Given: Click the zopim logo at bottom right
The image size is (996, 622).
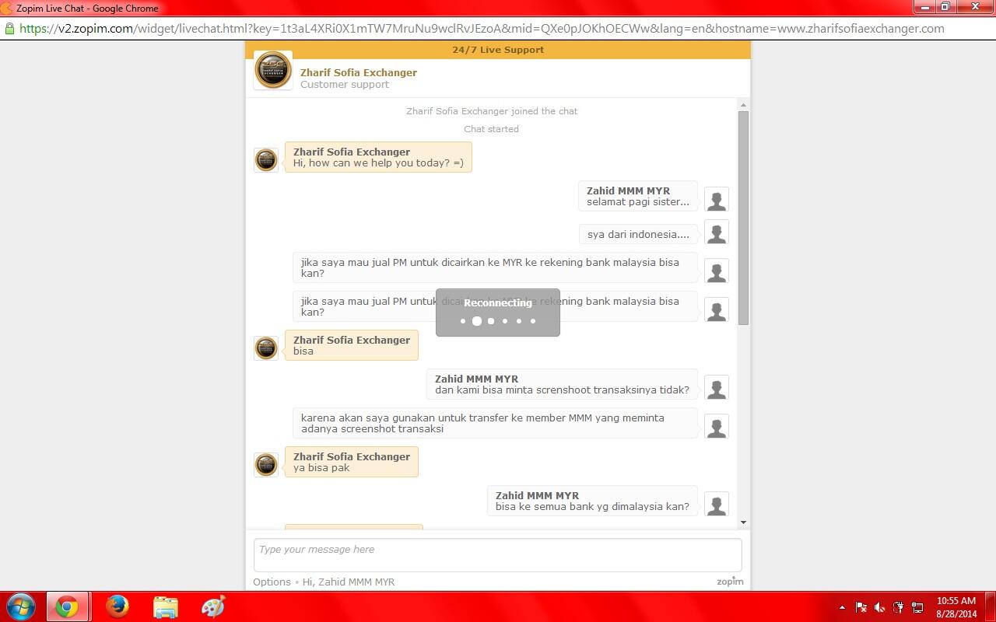Looking at the screenshot, I should [730, 582].
